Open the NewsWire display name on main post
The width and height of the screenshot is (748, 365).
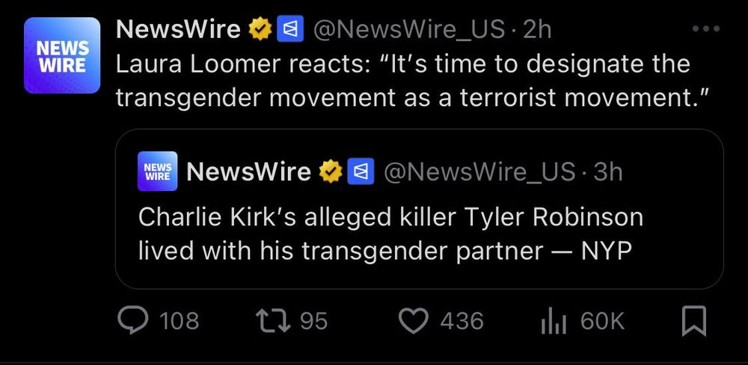pyautogui.click(x=179, y=30)
